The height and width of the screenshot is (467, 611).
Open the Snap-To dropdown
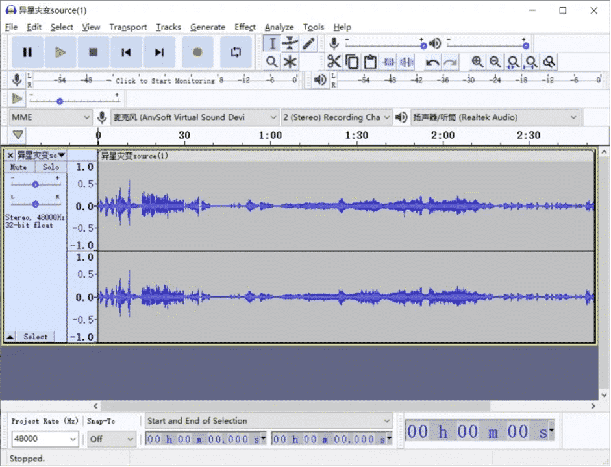(110, 439)
